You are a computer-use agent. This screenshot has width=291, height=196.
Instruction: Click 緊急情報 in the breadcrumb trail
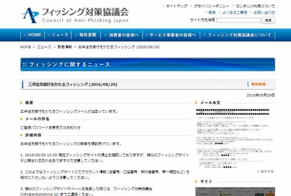(x=65, y=47)
